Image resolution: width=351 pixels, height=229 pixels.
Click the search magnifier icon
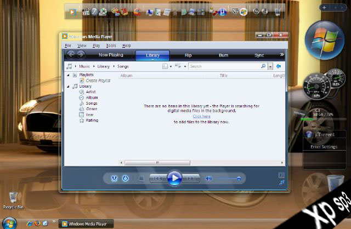(263, 66)
